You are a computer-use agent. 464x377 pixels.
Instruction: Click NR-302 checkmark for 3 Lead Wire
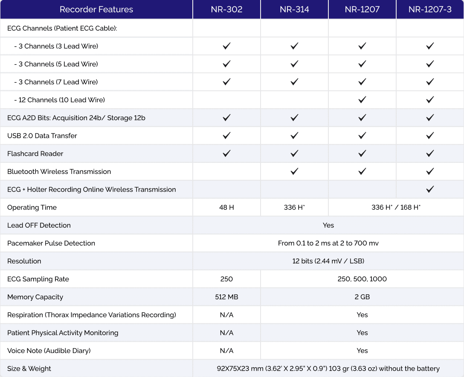tap(226, 46)
